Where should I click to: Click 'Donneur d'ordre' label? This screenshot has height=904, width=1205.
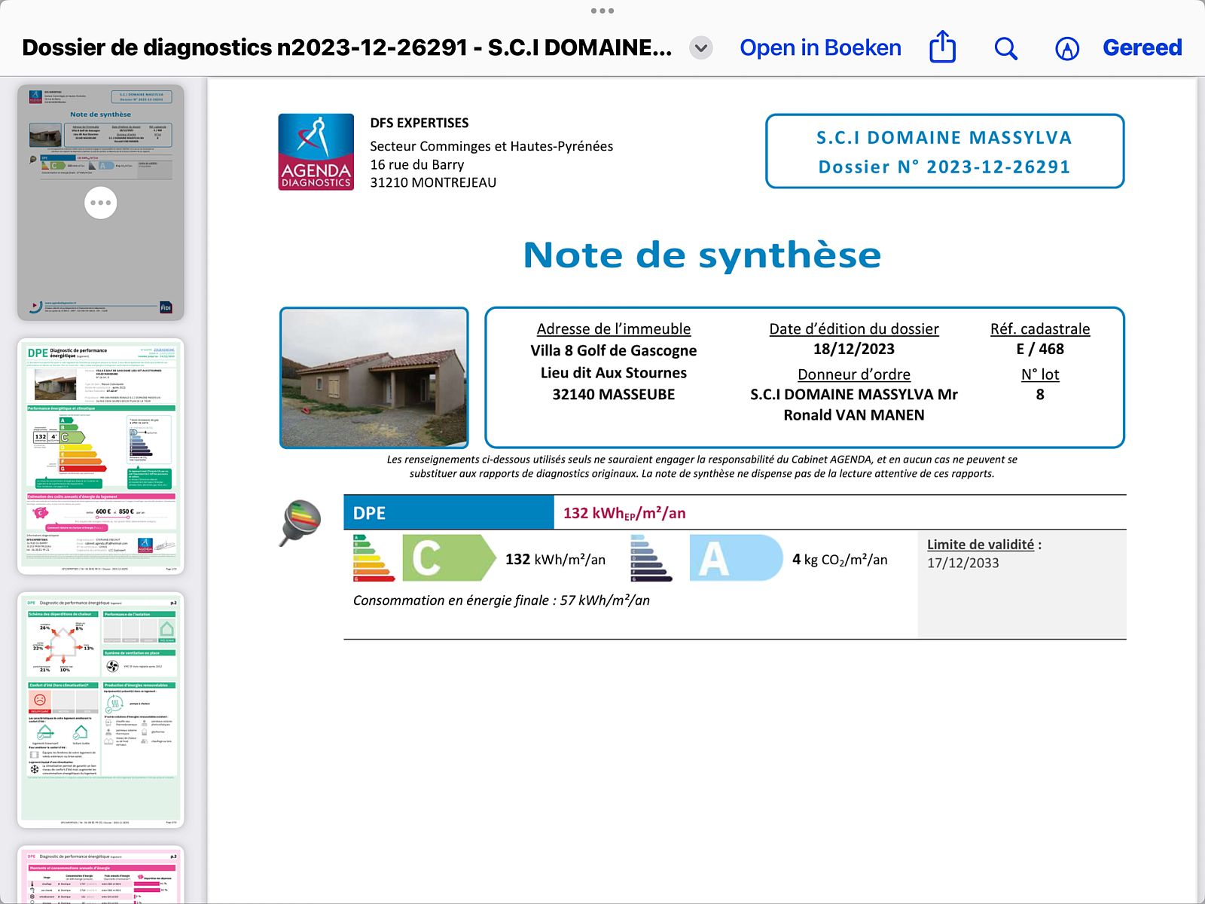tap(854, 374)
